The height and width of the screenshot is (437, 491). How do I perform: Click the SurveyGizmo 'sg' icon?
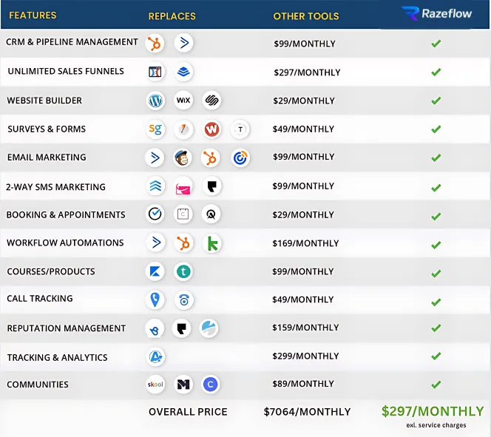[155, 129]
